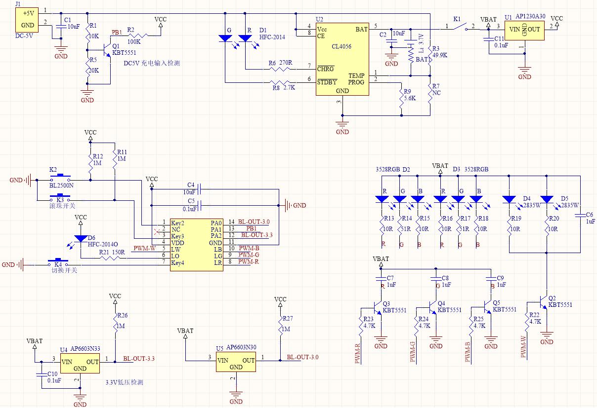
Task: Click the D4 2835W white LED
Action: 509,200
